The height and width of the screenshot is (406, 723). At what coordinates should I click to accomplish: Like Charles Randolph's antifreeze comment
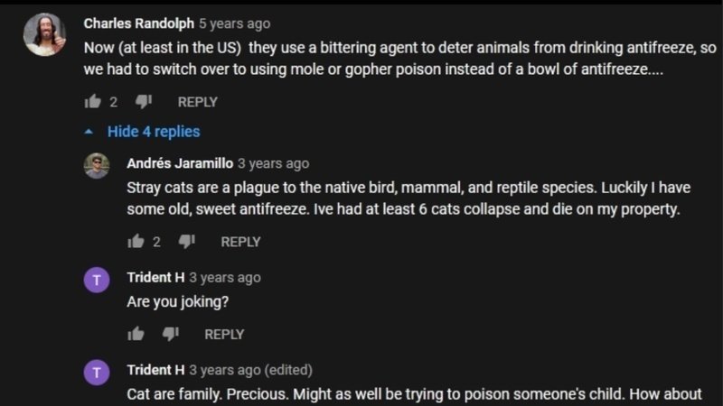(91, 102)
